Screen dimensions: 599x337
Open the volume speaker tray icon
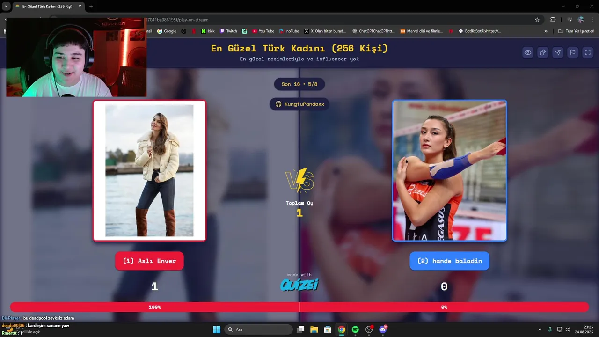click(x=568, y=330)
